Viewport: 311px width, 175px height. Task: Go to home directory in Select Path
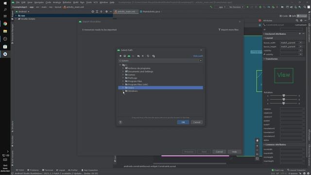[121, 56]
